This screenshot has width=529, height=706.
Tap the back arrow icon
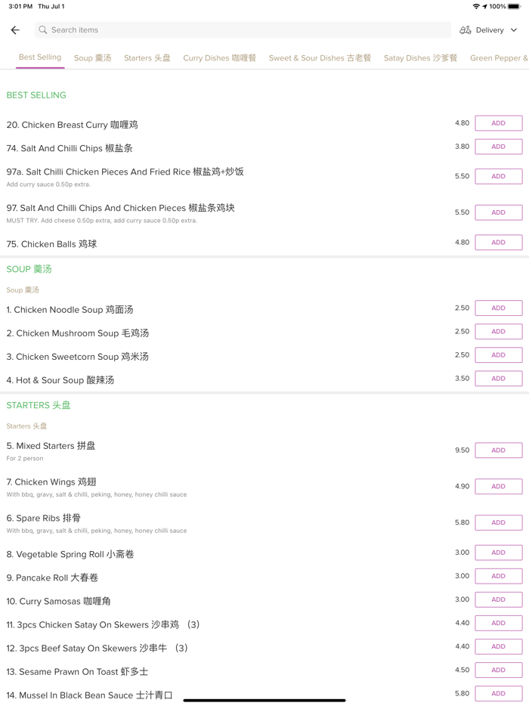coord(15,30)
